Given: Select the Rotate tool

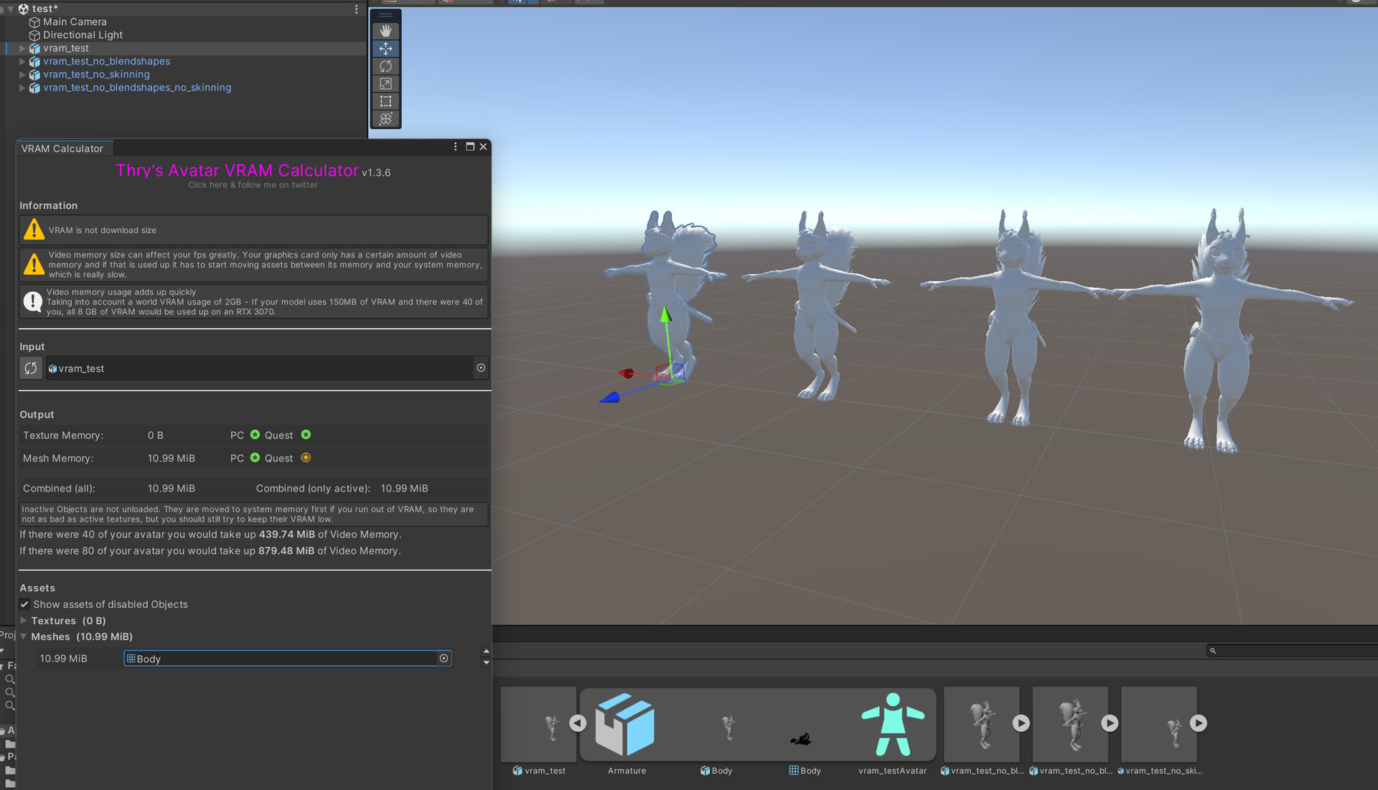Looking at the screenshot, I should point(385,66).
